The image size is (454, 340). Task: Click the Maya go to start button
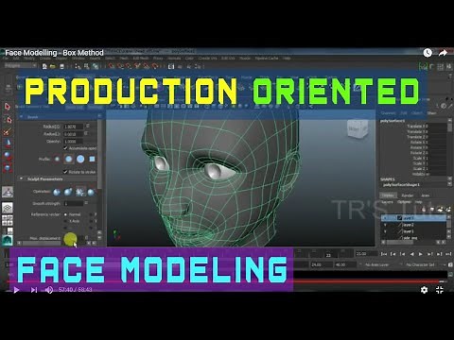pyautogui.click(x=384, y=254)
